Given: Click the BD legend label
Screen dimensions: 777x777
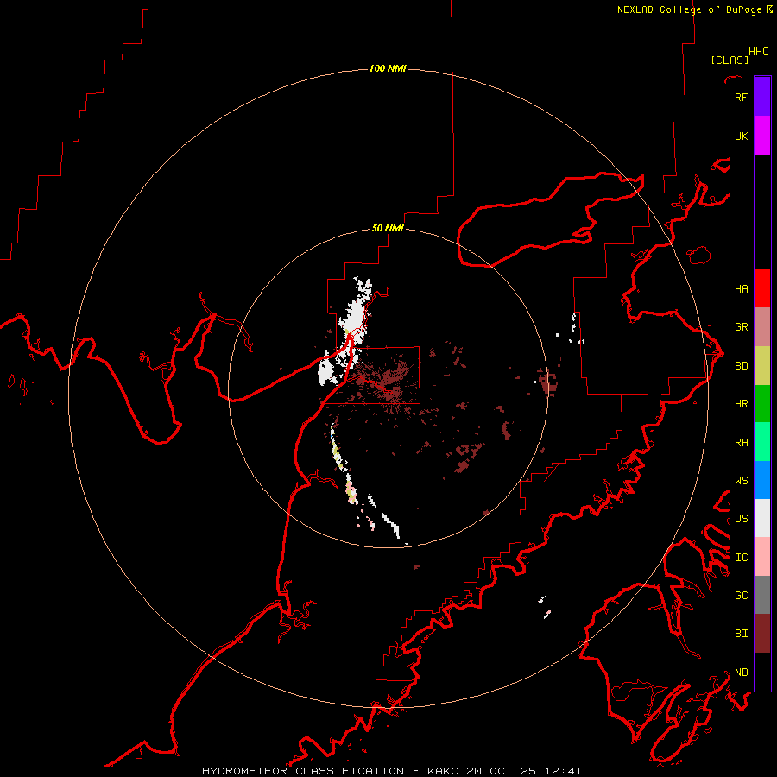Looking at the screenshot, I should 741,366.
